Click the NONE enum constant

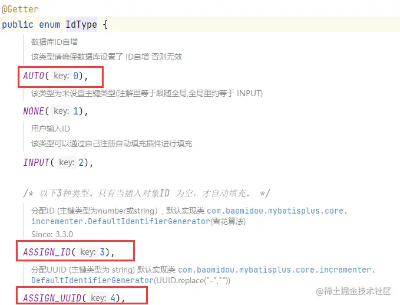(x=34, y=111)
